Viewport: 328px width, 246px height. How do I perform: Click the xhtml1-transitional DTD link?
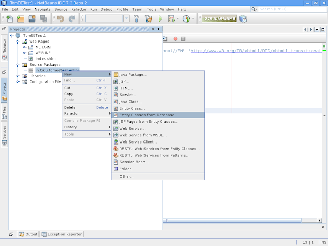256,51
